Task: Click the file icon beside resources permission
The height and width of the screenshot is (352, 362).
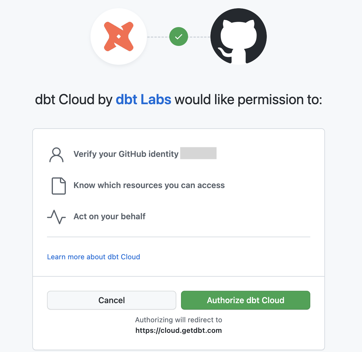Action: click(59, 186)
